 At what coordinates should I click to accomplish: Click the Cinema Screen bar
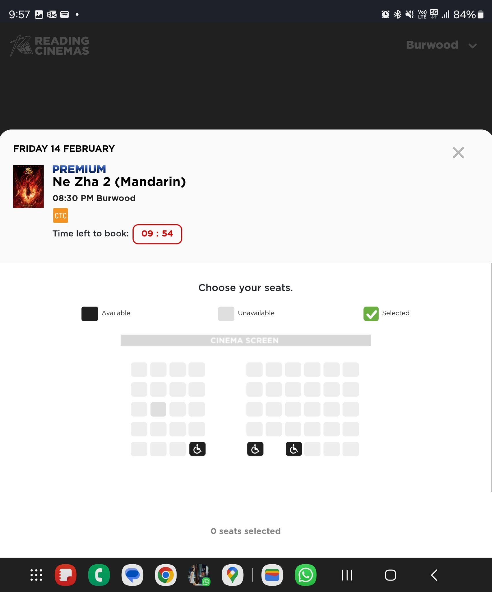pyautogui.click(x=245, y=340)
